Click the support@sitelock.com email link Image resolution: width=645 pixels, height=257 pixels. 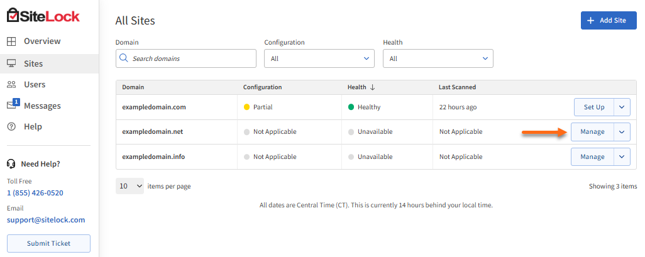click(46, 219)
